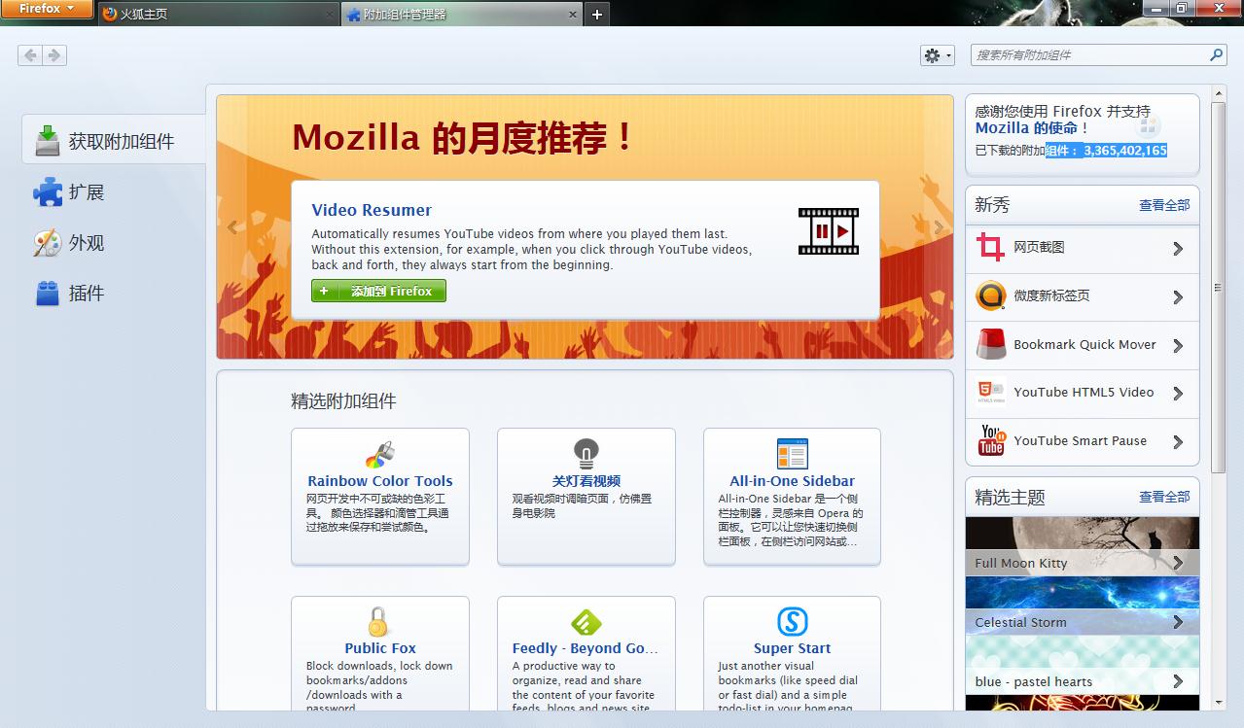
Task: Select the blue - pastel hearts theme
Action: [1083, 665]
